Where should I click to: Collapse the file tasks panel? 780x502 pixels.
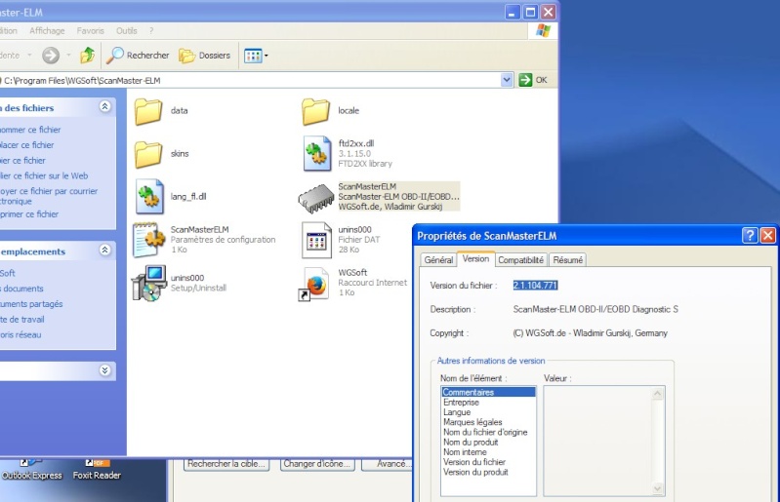(x=105, y=106)
